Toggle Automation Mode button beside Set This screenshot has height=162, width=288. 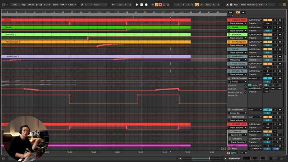[x=238, y=12]
